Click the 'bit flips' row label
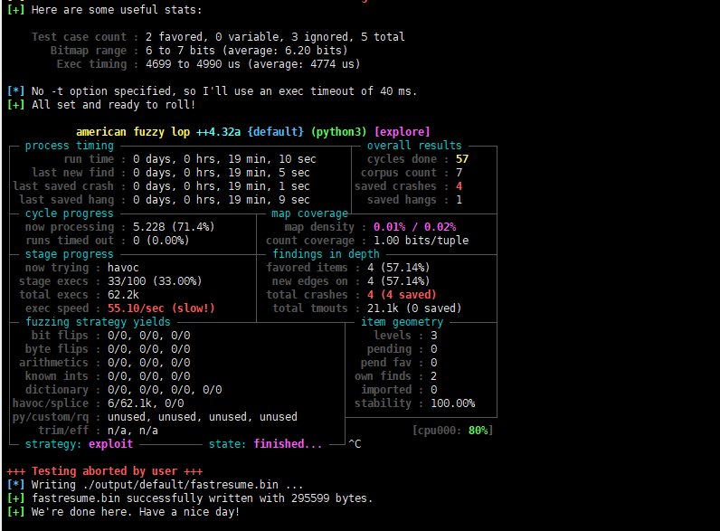Viewport: 720px width, 531px height. 60,336
